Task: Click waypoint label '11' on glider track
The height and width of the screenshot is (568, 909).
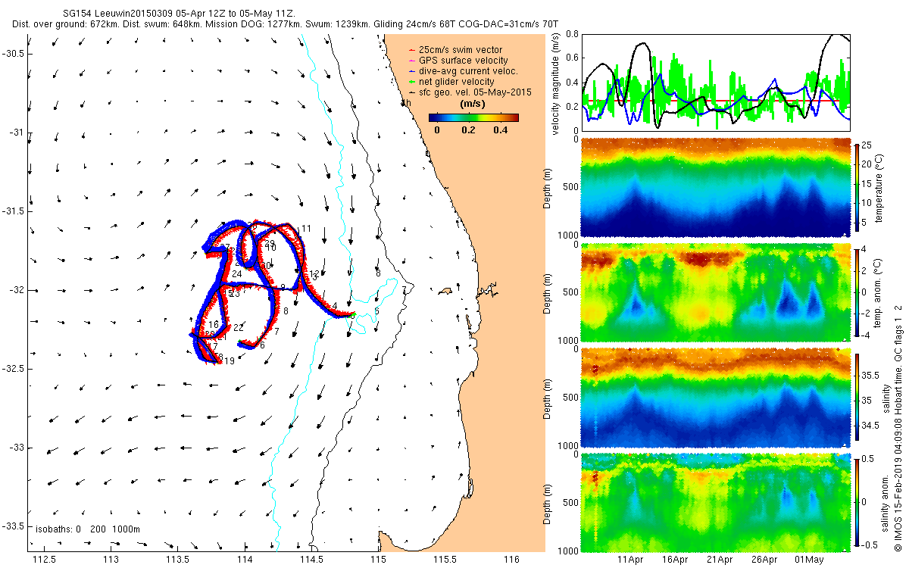Action: 306,229
